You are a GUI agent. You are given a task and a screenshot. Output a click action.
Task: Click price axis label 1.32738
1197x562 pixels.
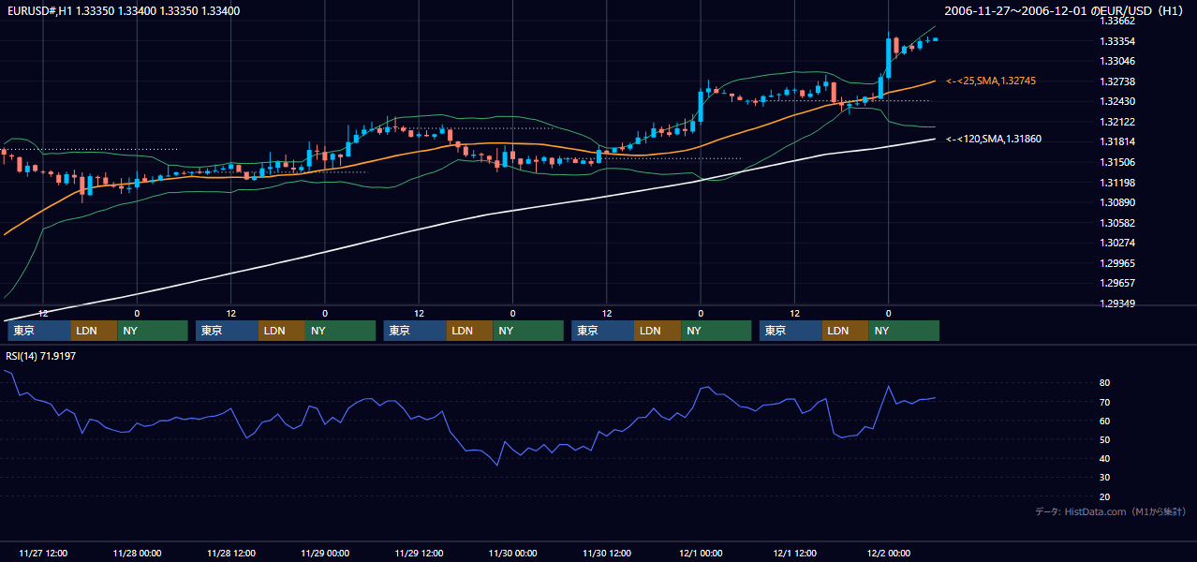[x=1116, y=81]
